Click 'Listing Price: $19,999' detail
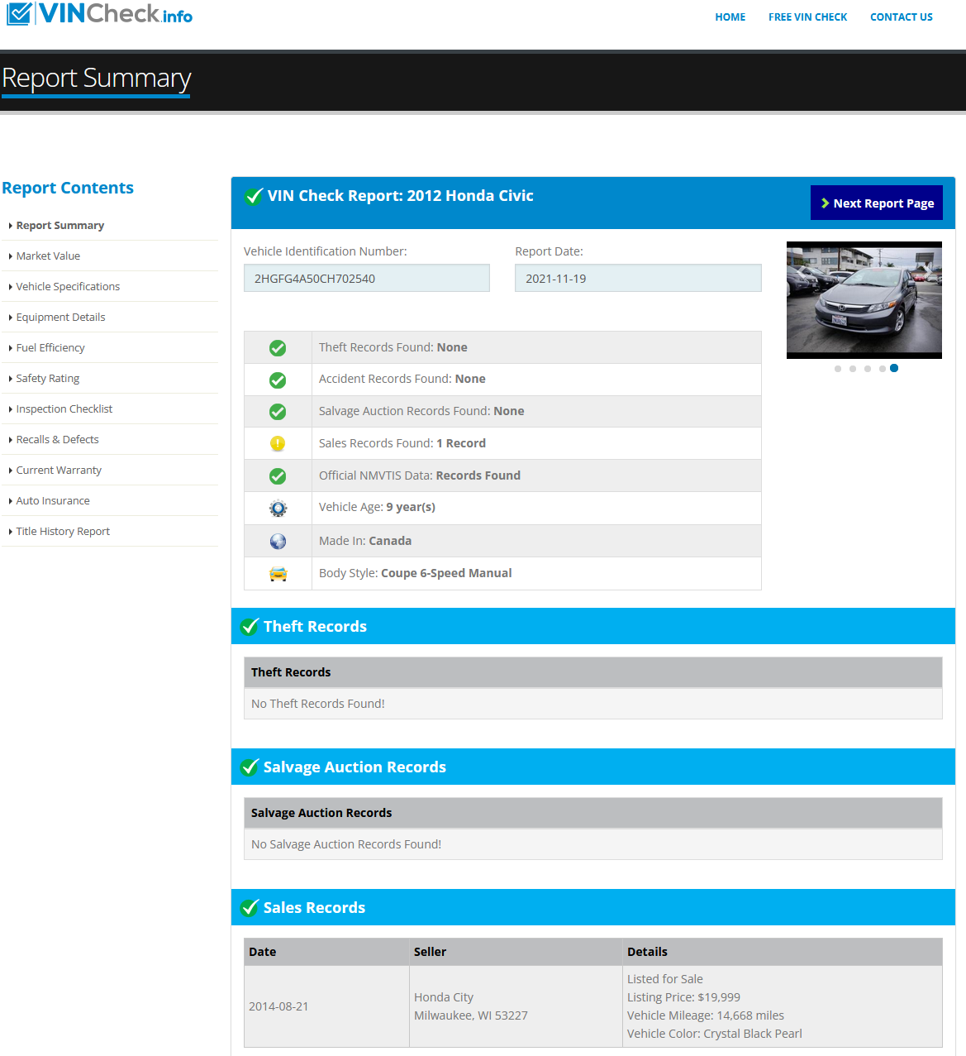 (x=683, y=997)
